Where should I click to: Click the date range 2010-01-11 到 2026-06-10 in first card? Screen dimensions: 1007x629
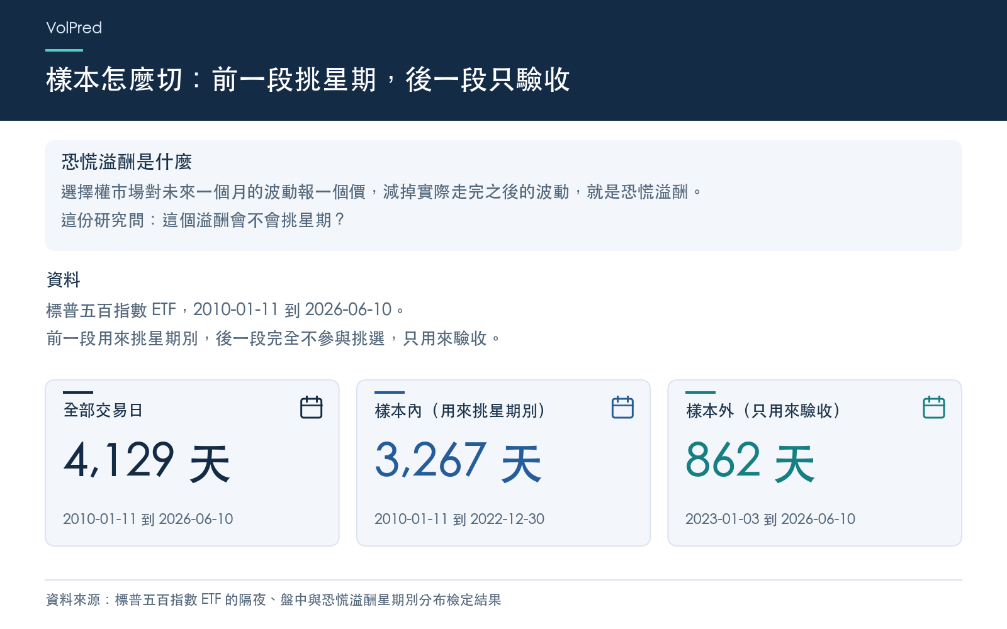tap(148, 519)
